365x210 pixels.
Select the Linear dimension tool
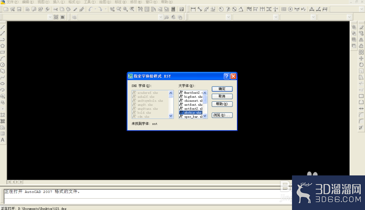click(x=193, y=9)
